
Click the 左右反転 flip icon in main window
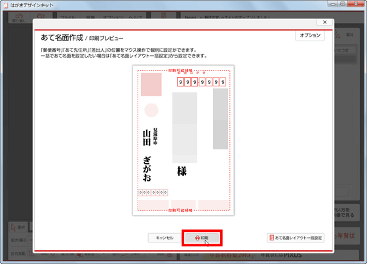(x=31, y=254)
